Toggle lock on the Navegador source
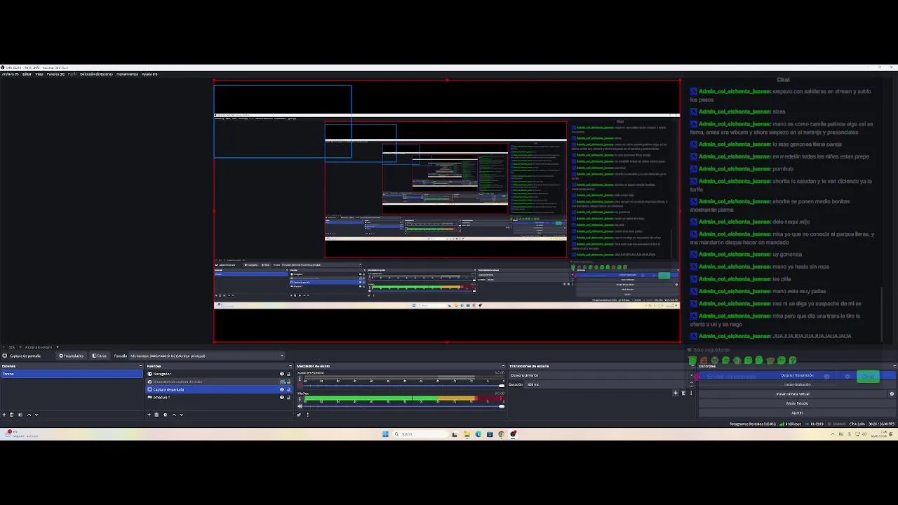 pyautogui.click(x=288, y=374)
